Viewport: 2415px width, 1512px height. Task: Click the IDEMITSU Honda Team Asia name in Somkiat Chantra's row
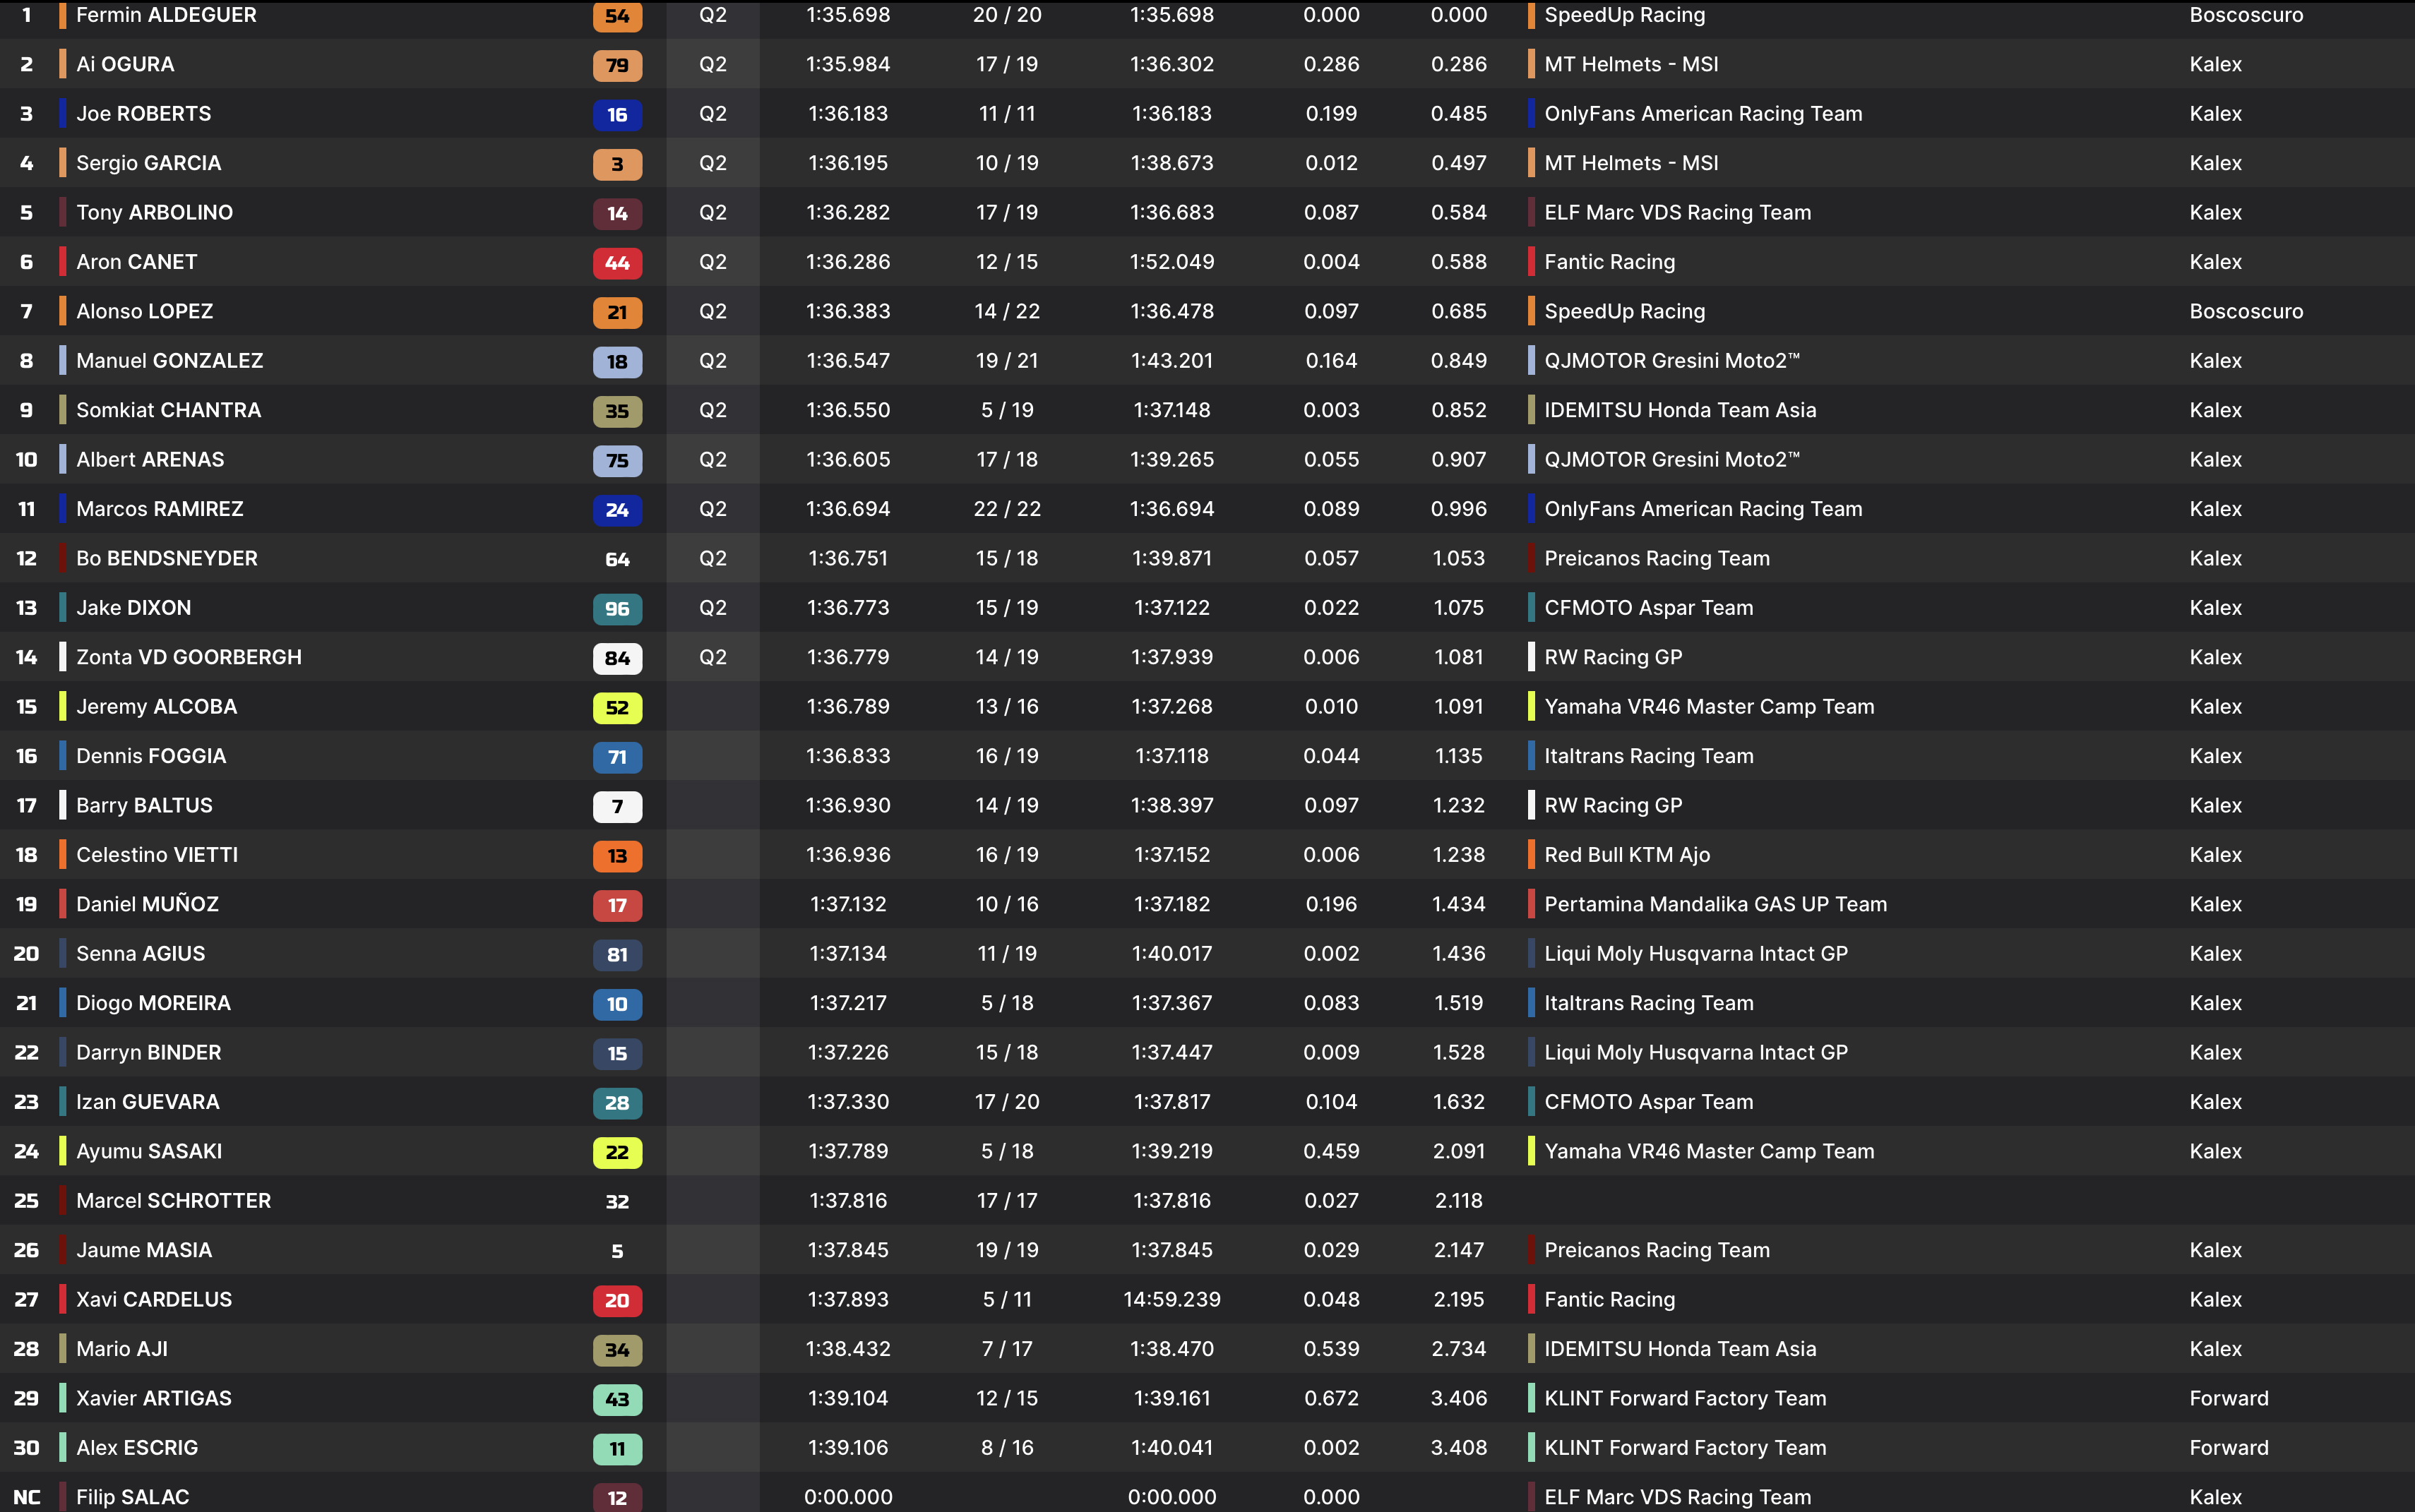click(1680, 410)
